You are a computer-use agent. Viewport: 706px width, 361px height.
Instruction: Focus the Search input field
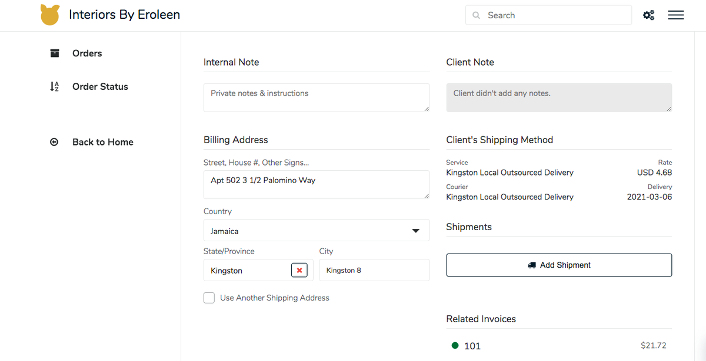[x=553, y=15]
